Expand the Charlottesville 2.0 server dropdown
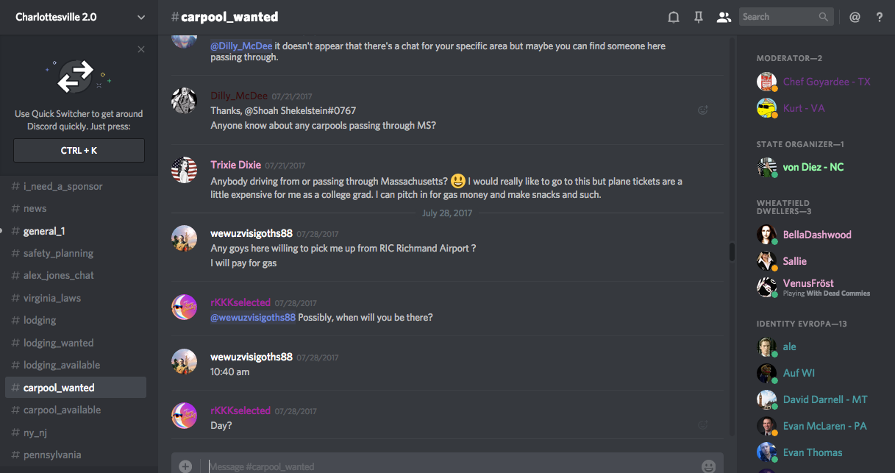Screen dimensions: 895x473 pyautogui.click(x=141, y=17)
